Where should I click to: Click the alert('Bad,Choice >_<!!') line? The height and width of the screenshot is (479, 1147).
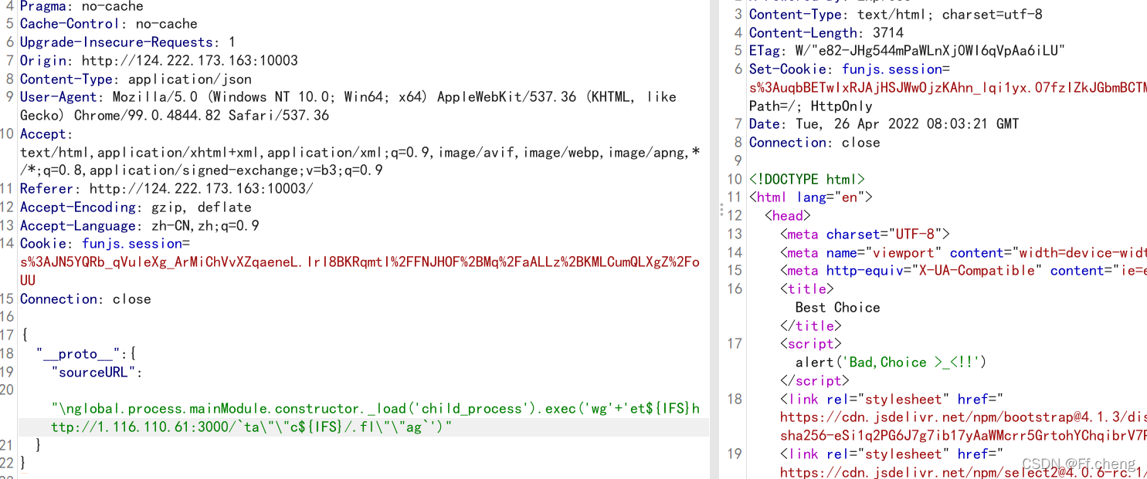pyautogui.click(x=891, y=363)
